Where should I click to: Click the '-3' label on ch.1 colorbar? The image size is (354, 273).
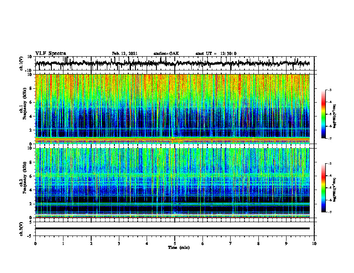329,90
